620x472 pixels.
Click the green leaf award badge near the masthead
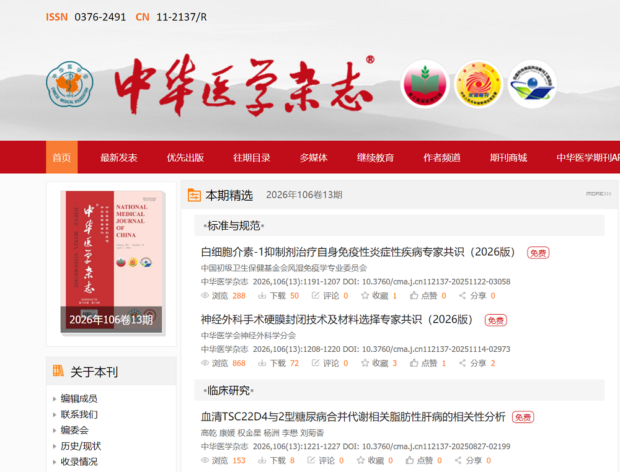pos(425,83)
